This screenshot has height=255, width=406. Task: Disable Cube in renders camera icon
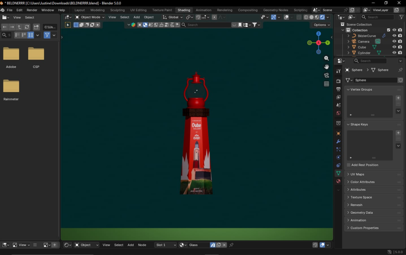click(400, 47)
